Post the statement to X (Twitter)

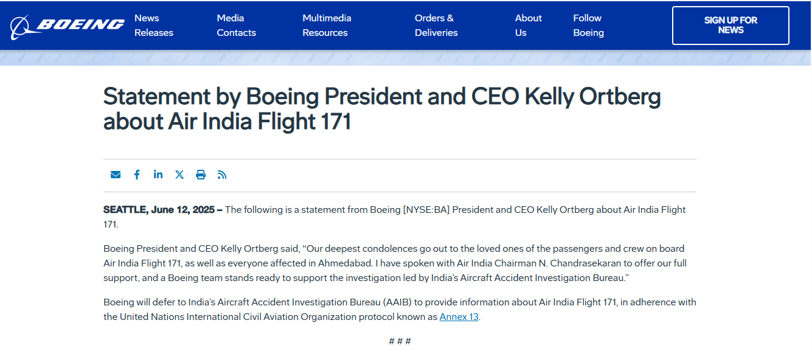click(x=179, y=175)
